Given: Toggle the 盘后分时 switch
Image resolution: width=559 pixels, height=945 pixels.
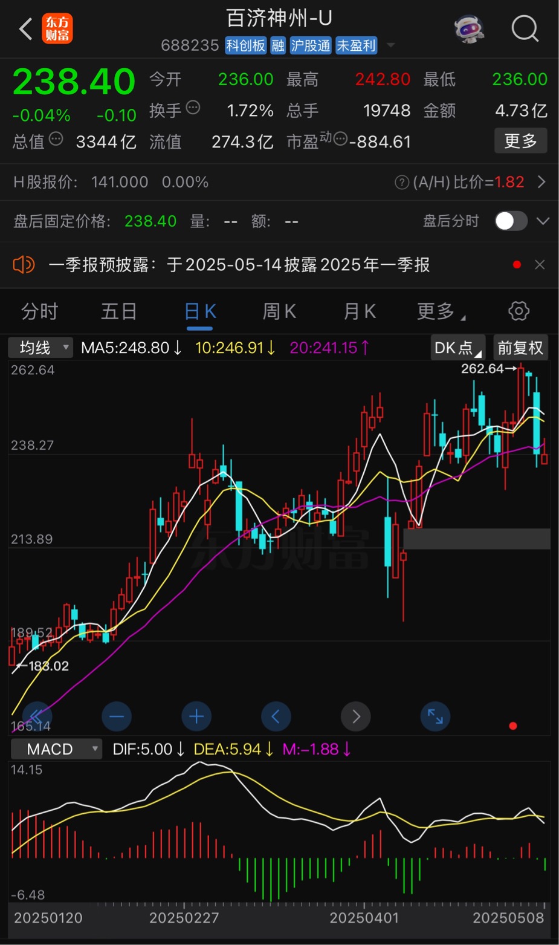Looking at the screenshot, I should 511,221.
